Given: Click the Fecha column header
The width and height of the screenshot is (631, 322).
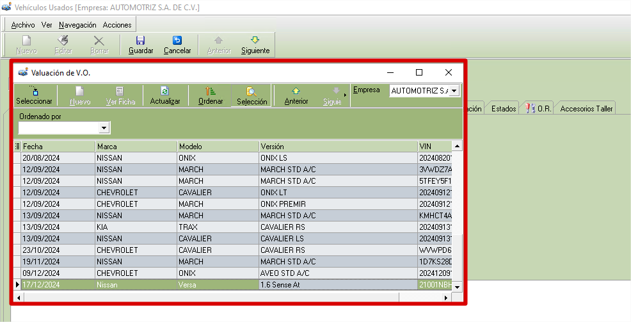Looking at the screenshot, I should pos(58,146).
